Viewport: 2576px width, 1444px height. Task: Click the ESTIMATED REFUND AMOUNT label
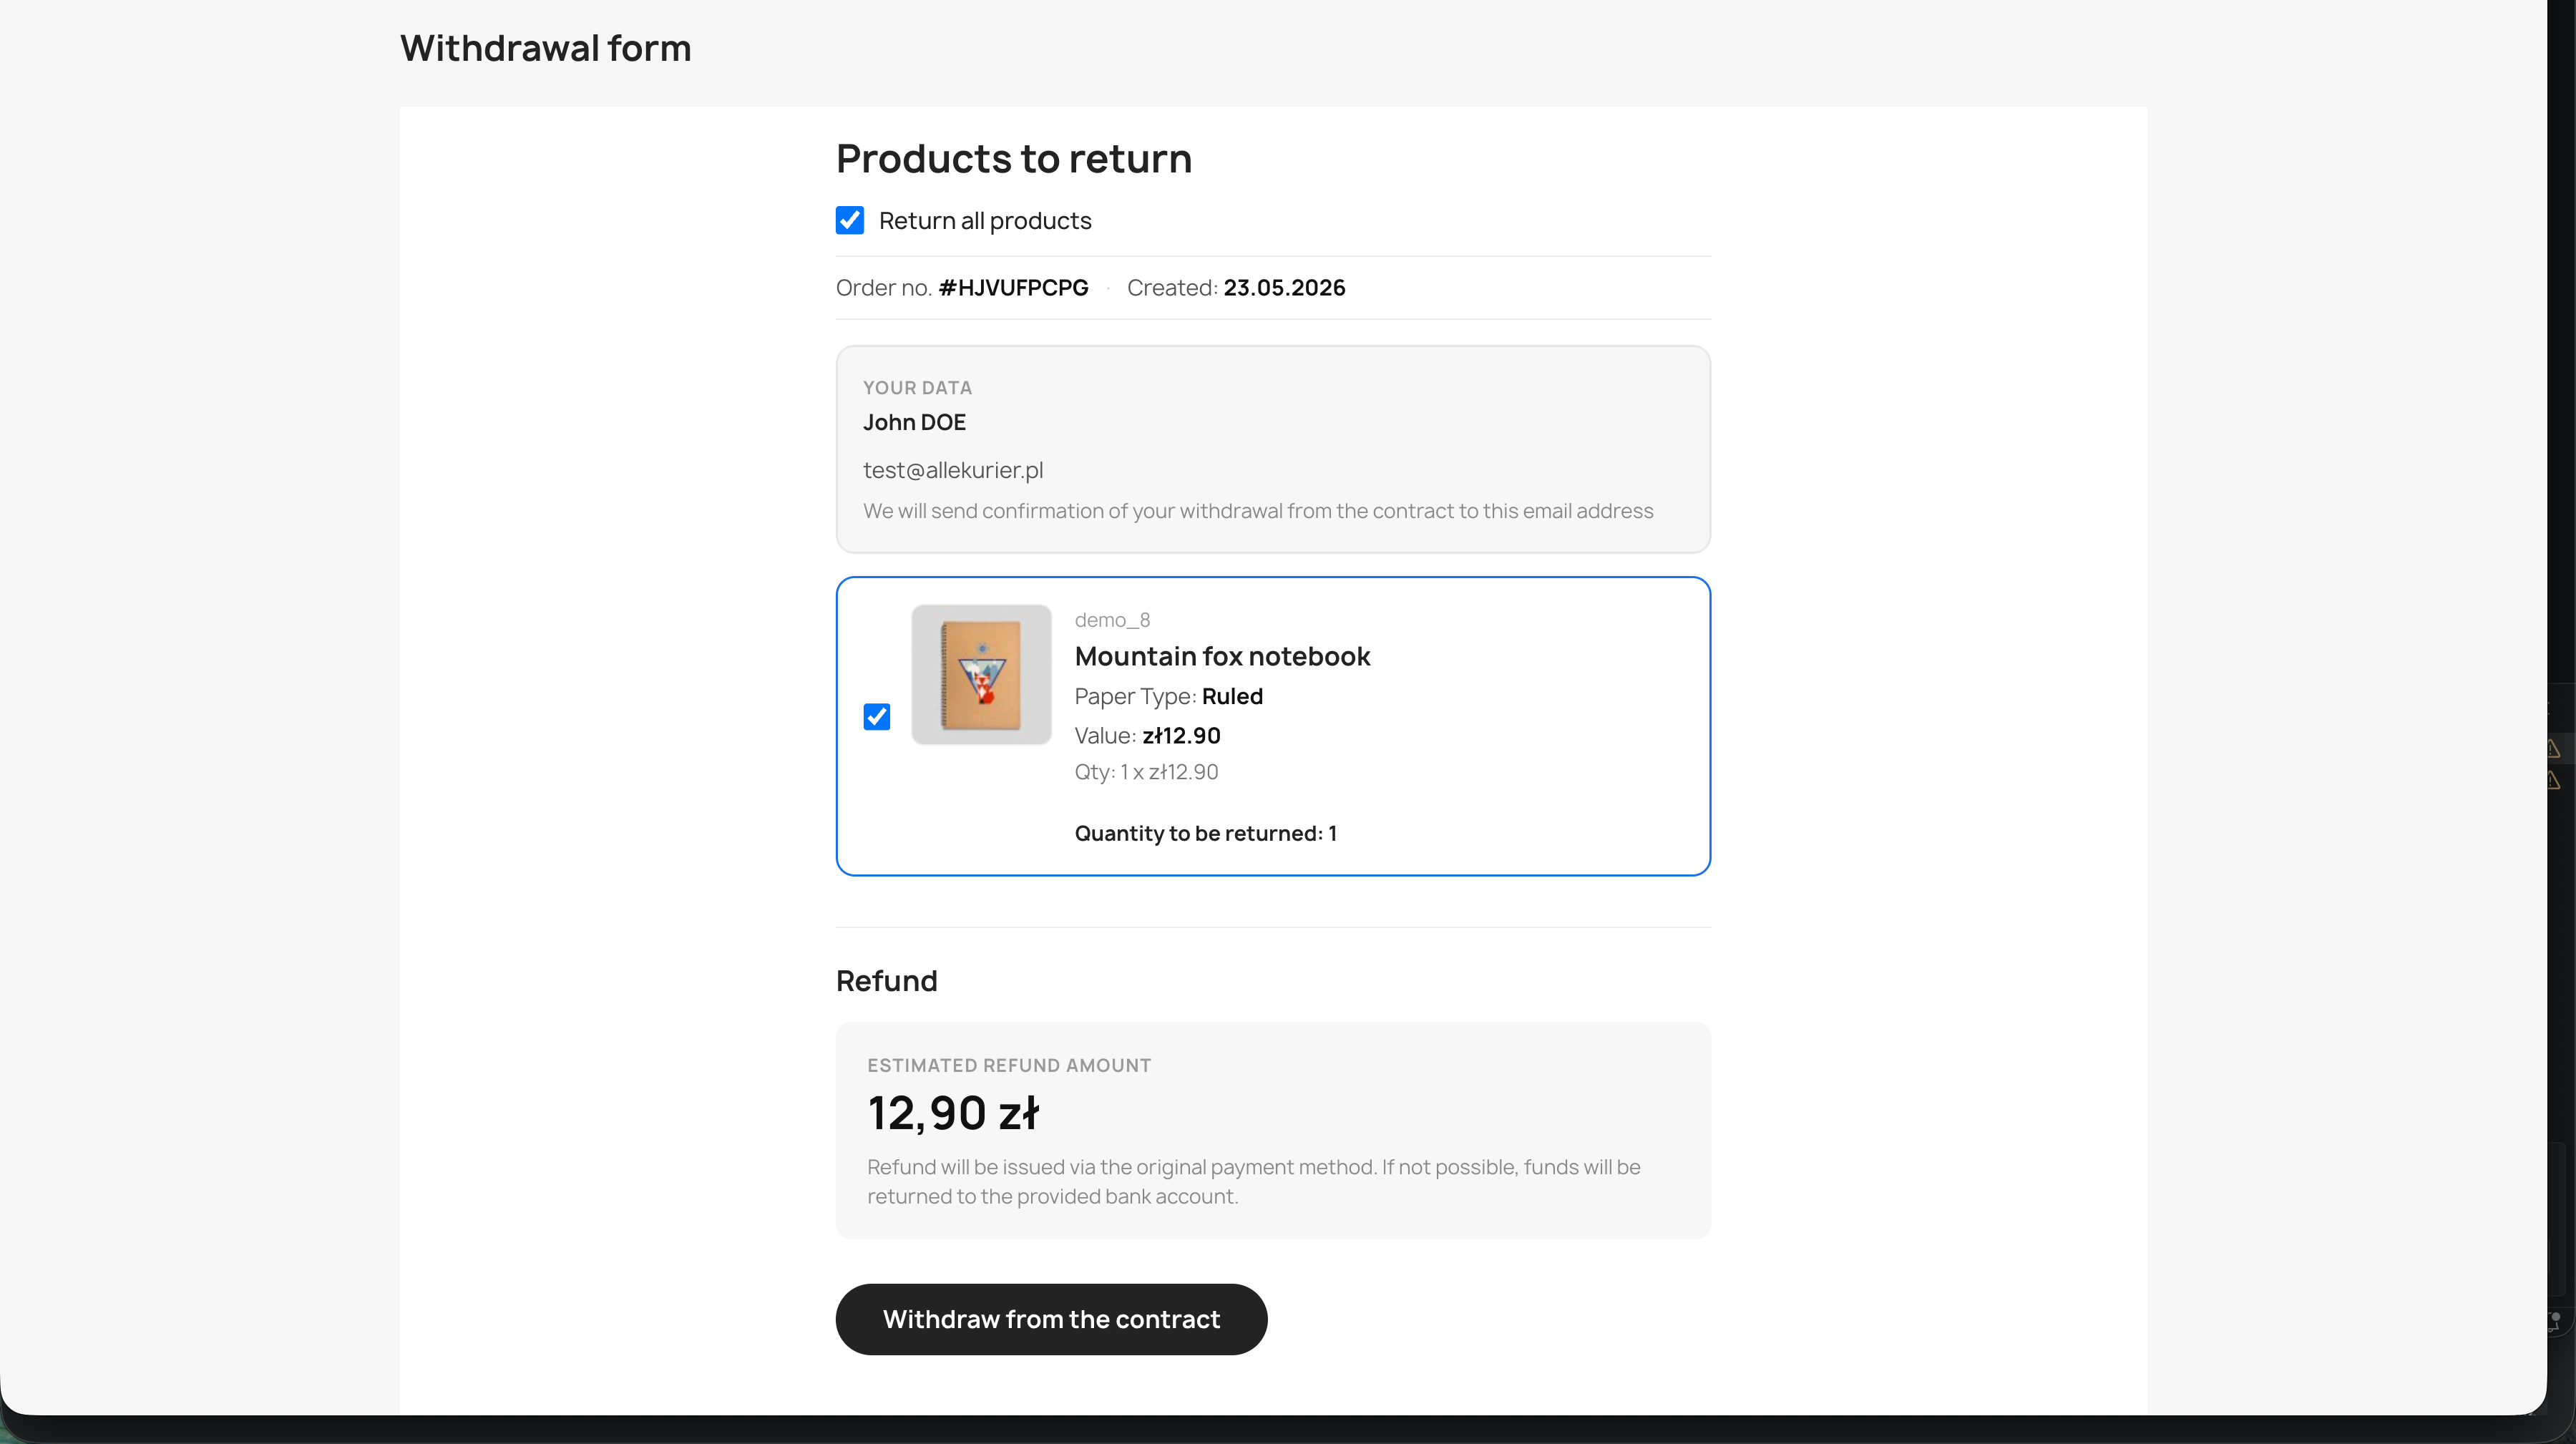click(x=1008, y=1066)
